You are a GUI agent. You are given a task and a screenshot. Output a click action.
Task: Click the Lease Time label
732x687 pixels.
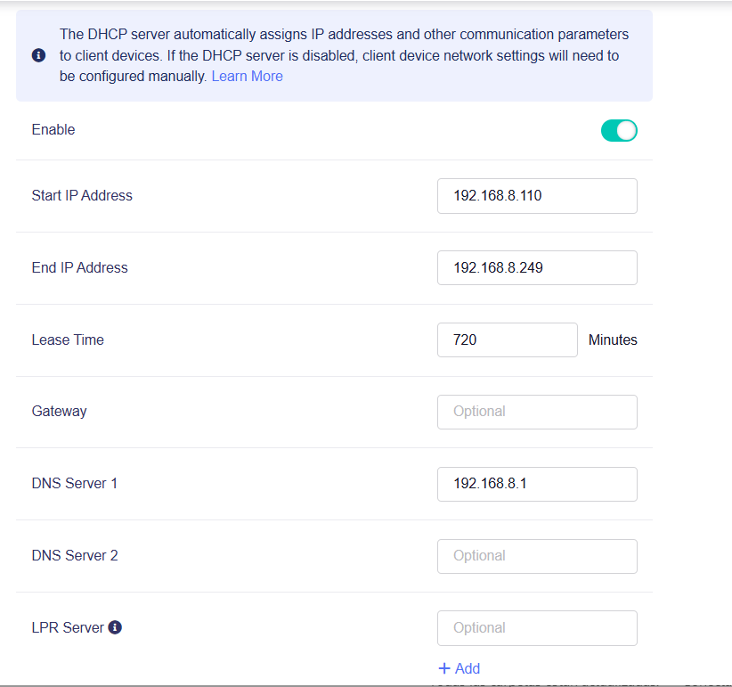click(x=68, y=340)
